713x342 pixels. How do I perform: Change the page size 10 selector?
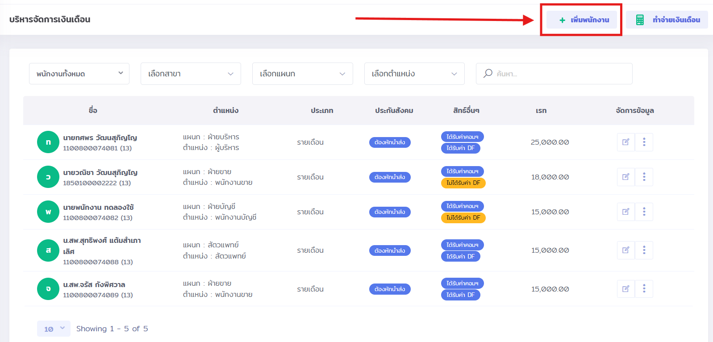54,329
